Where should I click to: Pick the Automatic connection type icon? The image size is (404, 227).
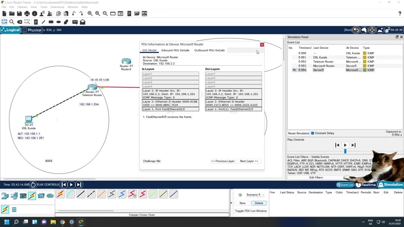(x=60, y=194)
